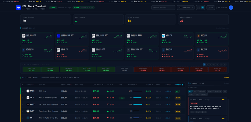Select the Comm Svcs sector tile
The height and width of the screenshot is (122, 251).
click(x=125, y=69)
